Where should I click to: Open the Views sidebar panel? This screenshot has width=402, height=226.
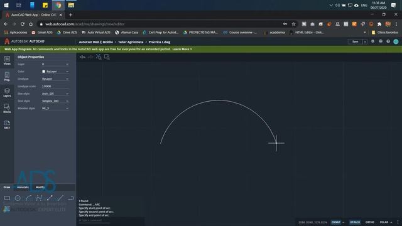7,60
